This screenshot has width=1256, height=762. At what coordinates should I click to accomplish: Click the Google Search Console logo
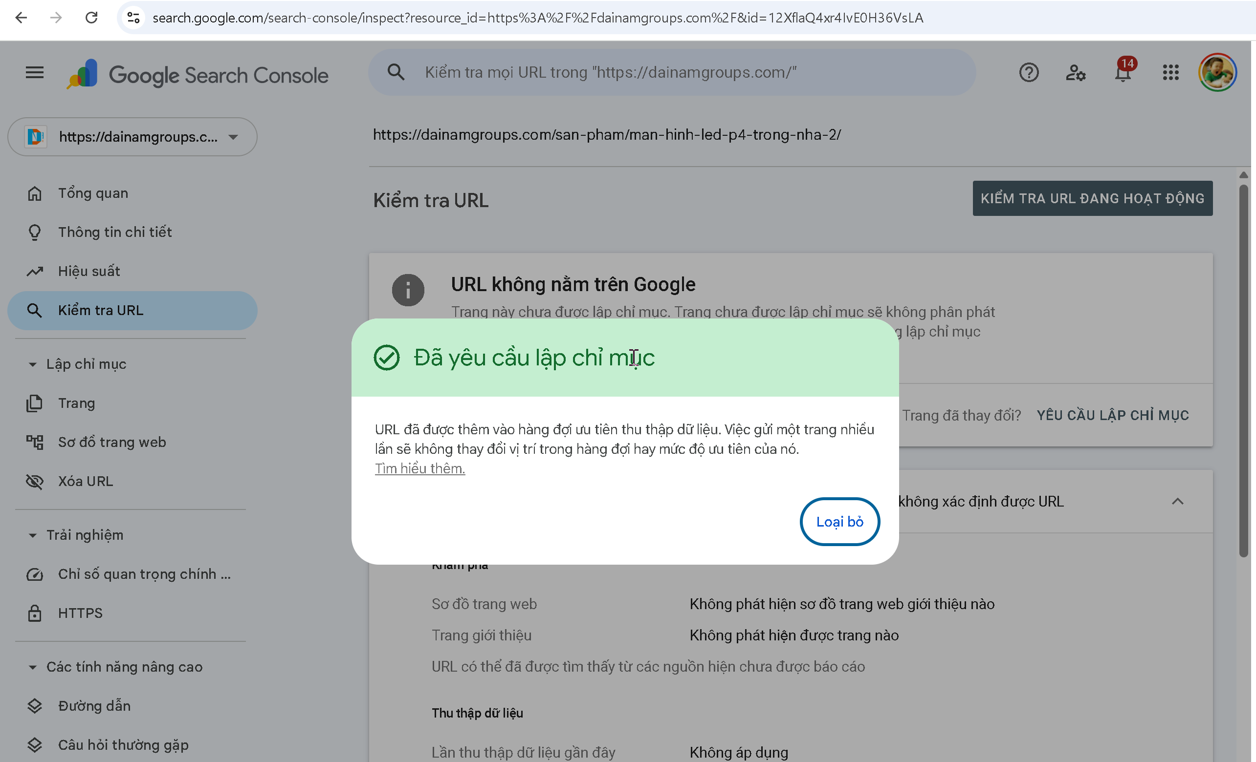click(198, 75)
